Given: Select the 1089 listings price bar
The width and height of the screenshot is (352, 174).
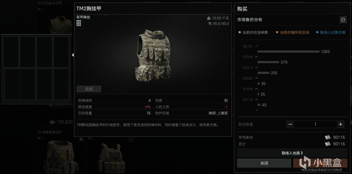Looking at the screenshot, I should [288, 52].
